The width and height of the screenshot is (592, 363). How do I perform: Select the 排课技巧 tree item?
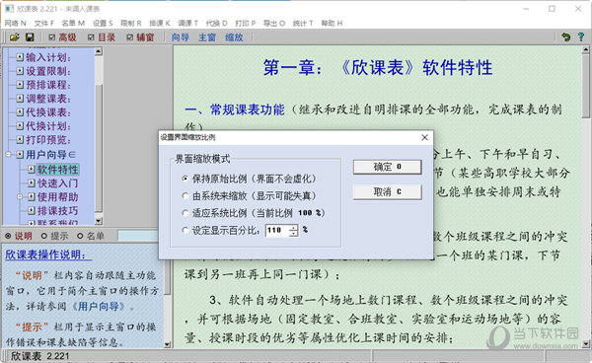[57, 210]
